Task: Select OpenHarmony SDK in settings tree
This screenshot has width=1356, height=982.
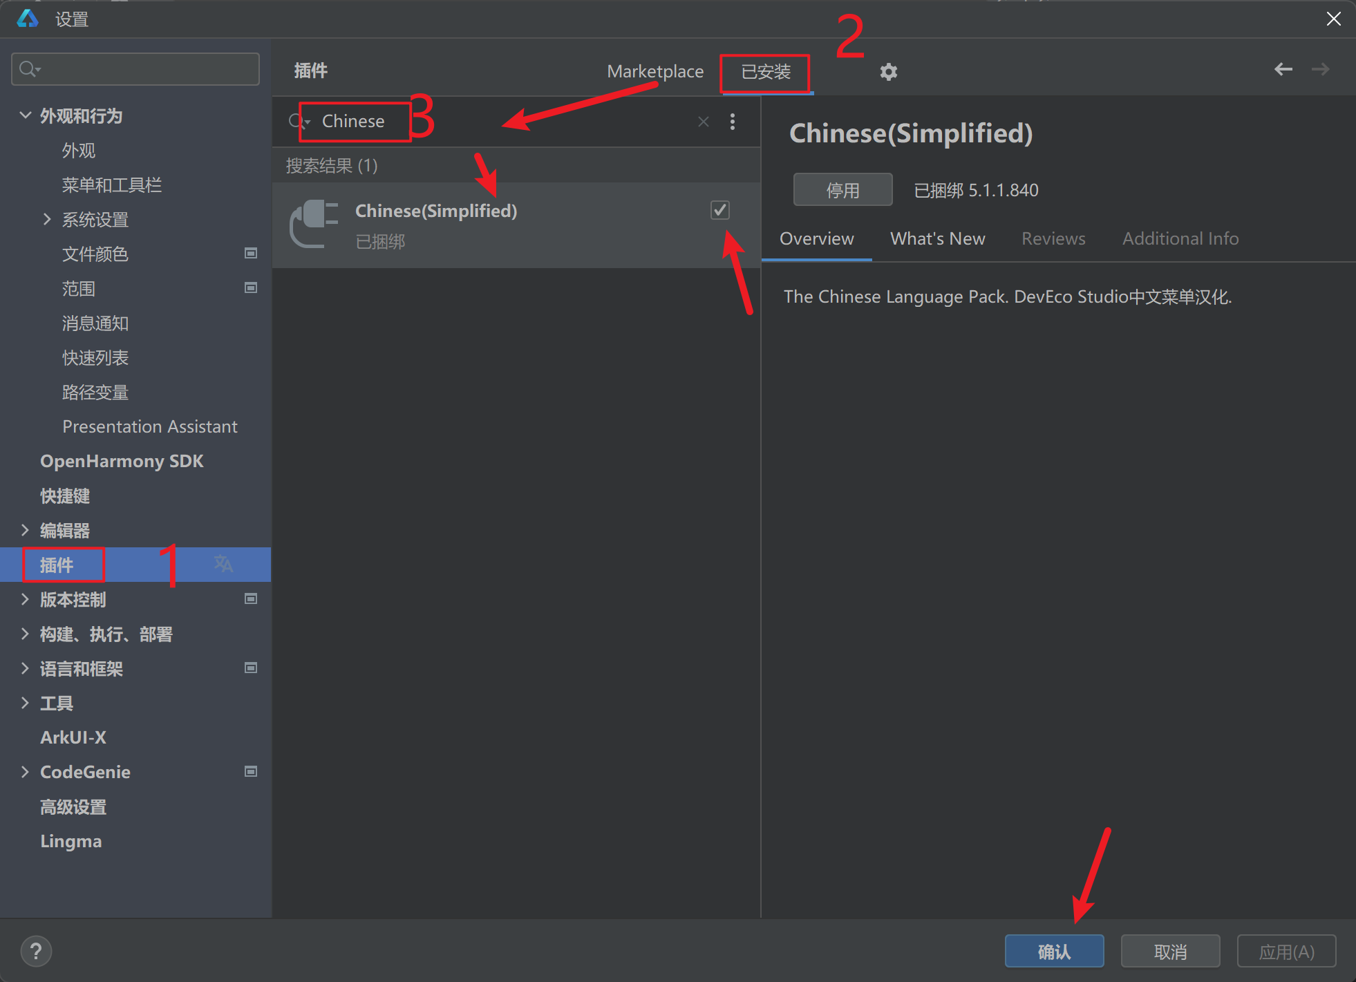Action: [x=122, y=461]
